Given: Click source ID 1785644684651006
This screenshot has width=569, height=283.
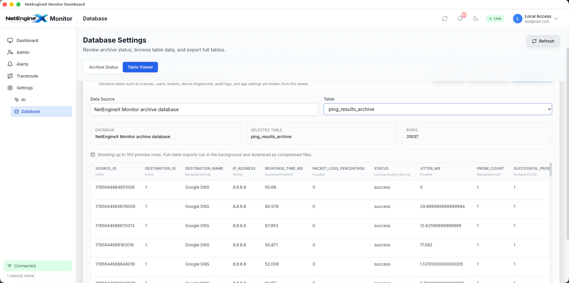Looking at the screenshot, I should (115, 187).
